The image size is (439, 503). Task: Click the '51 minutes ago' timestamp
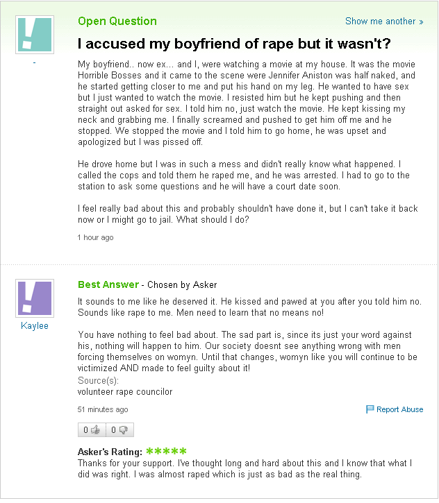pyautogui.click(x=103, y=409)
